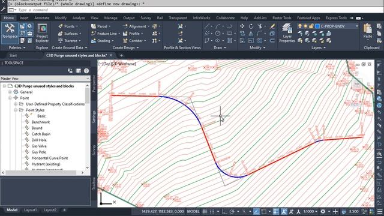Expand the Create Design panel
Image resolution: width=384 pixels, height=216 pixels.
click(125, 48)
